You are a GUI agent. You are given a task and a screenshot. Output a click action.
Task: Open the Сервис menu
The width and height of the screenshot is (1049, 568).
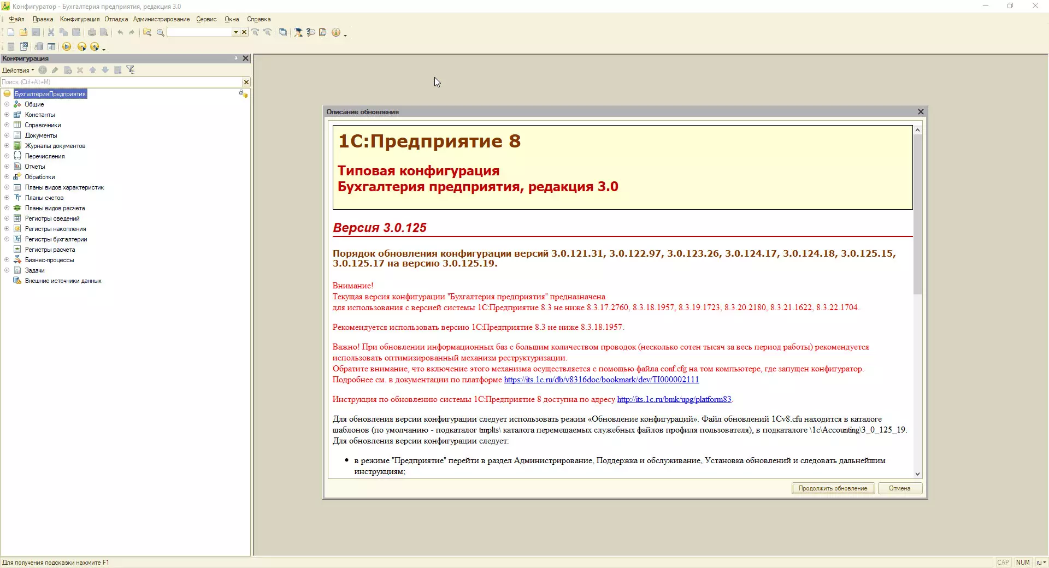(207, 19)
